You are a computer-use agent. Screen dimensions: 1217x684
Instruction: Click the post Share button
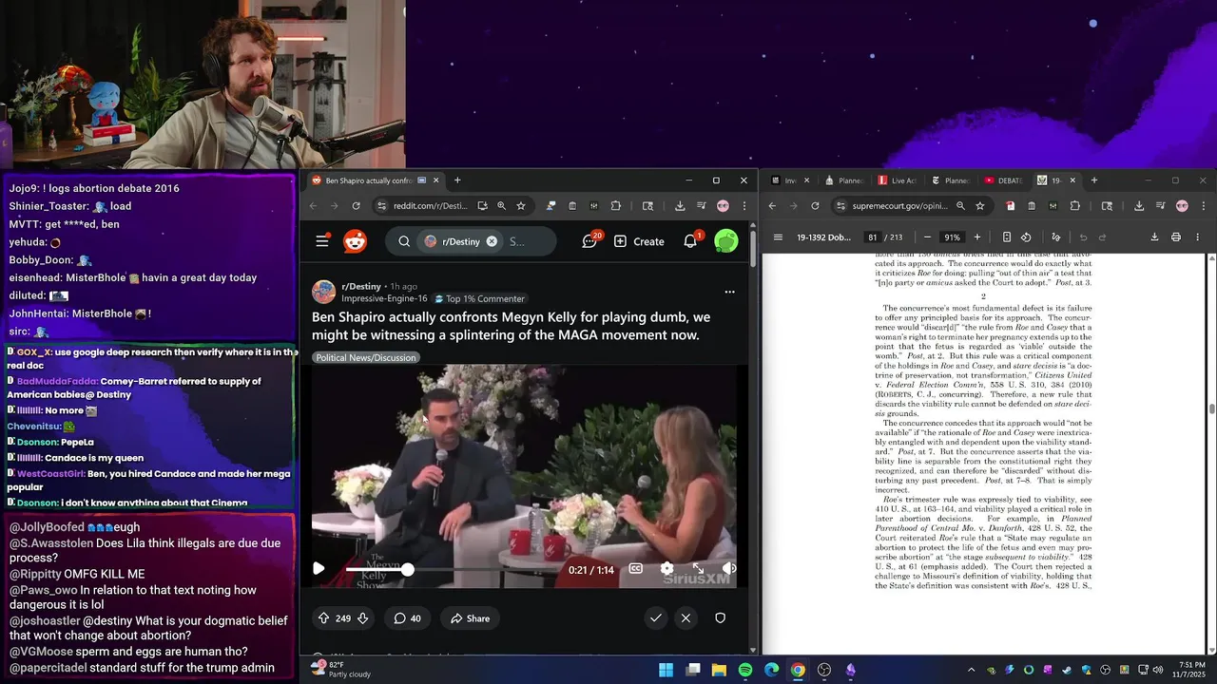[470, 618]
